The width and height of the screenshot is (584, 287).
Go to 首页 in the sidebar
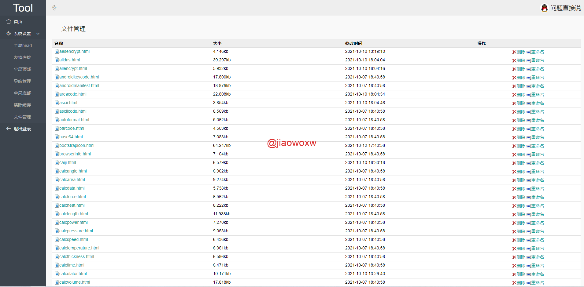pyautogui.click(x=18, y=22)
